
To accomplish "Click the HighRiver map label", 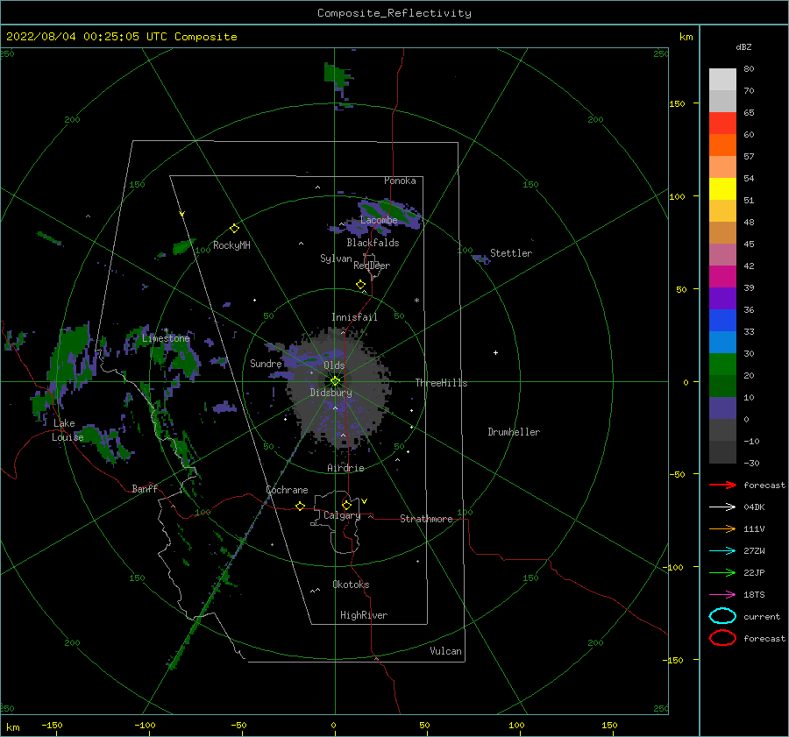I will point(364,615).
